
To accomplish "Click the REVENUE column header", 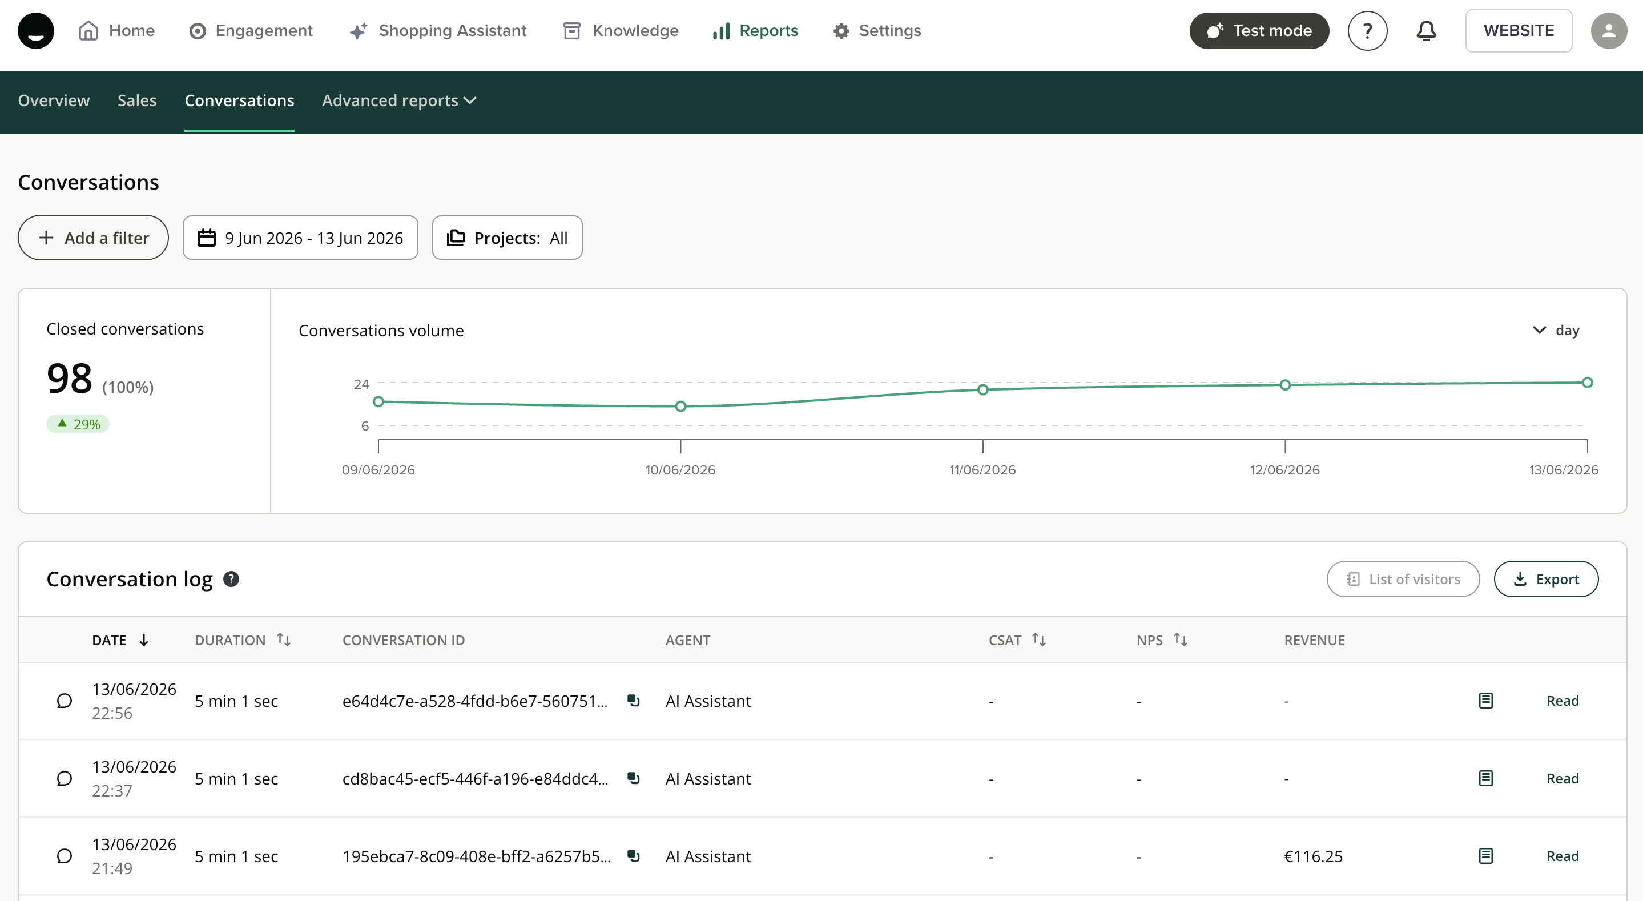I will pos(1315,640).
